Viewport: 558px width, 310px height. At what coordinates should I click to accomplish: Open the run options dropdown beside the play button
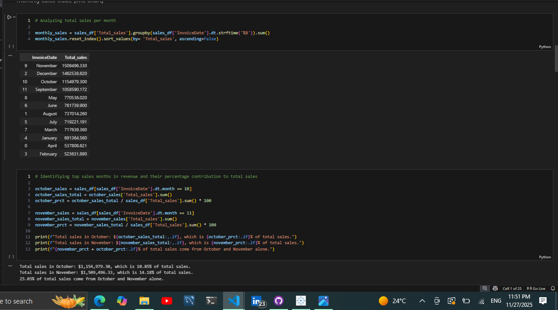tap(13, 16)
